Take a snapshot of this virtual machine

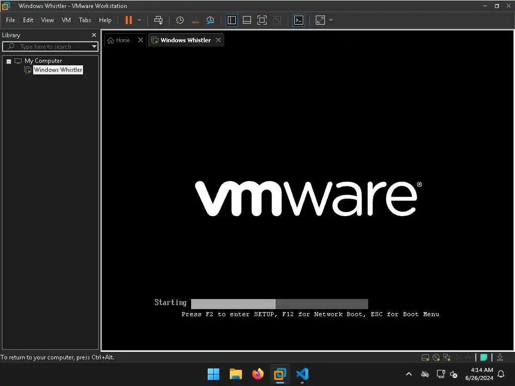pyautogui.click(x=180, y=20)
